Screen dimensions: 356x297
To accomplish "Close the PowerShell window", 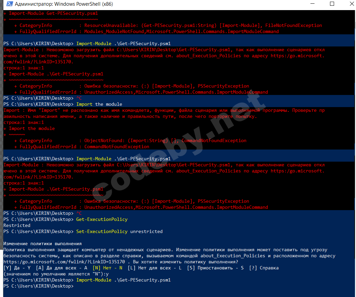I will (x=352, y=4).
